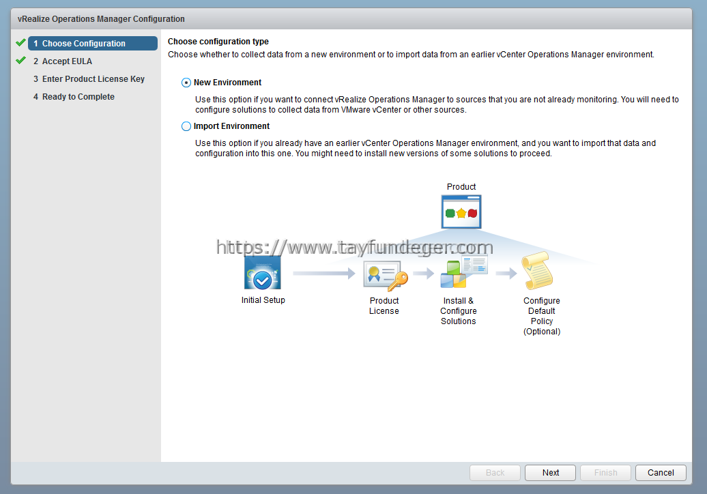This screenshot has height=494, width=707.
Task: Click the 'Initial Setup' label
Action: [263, 300]
